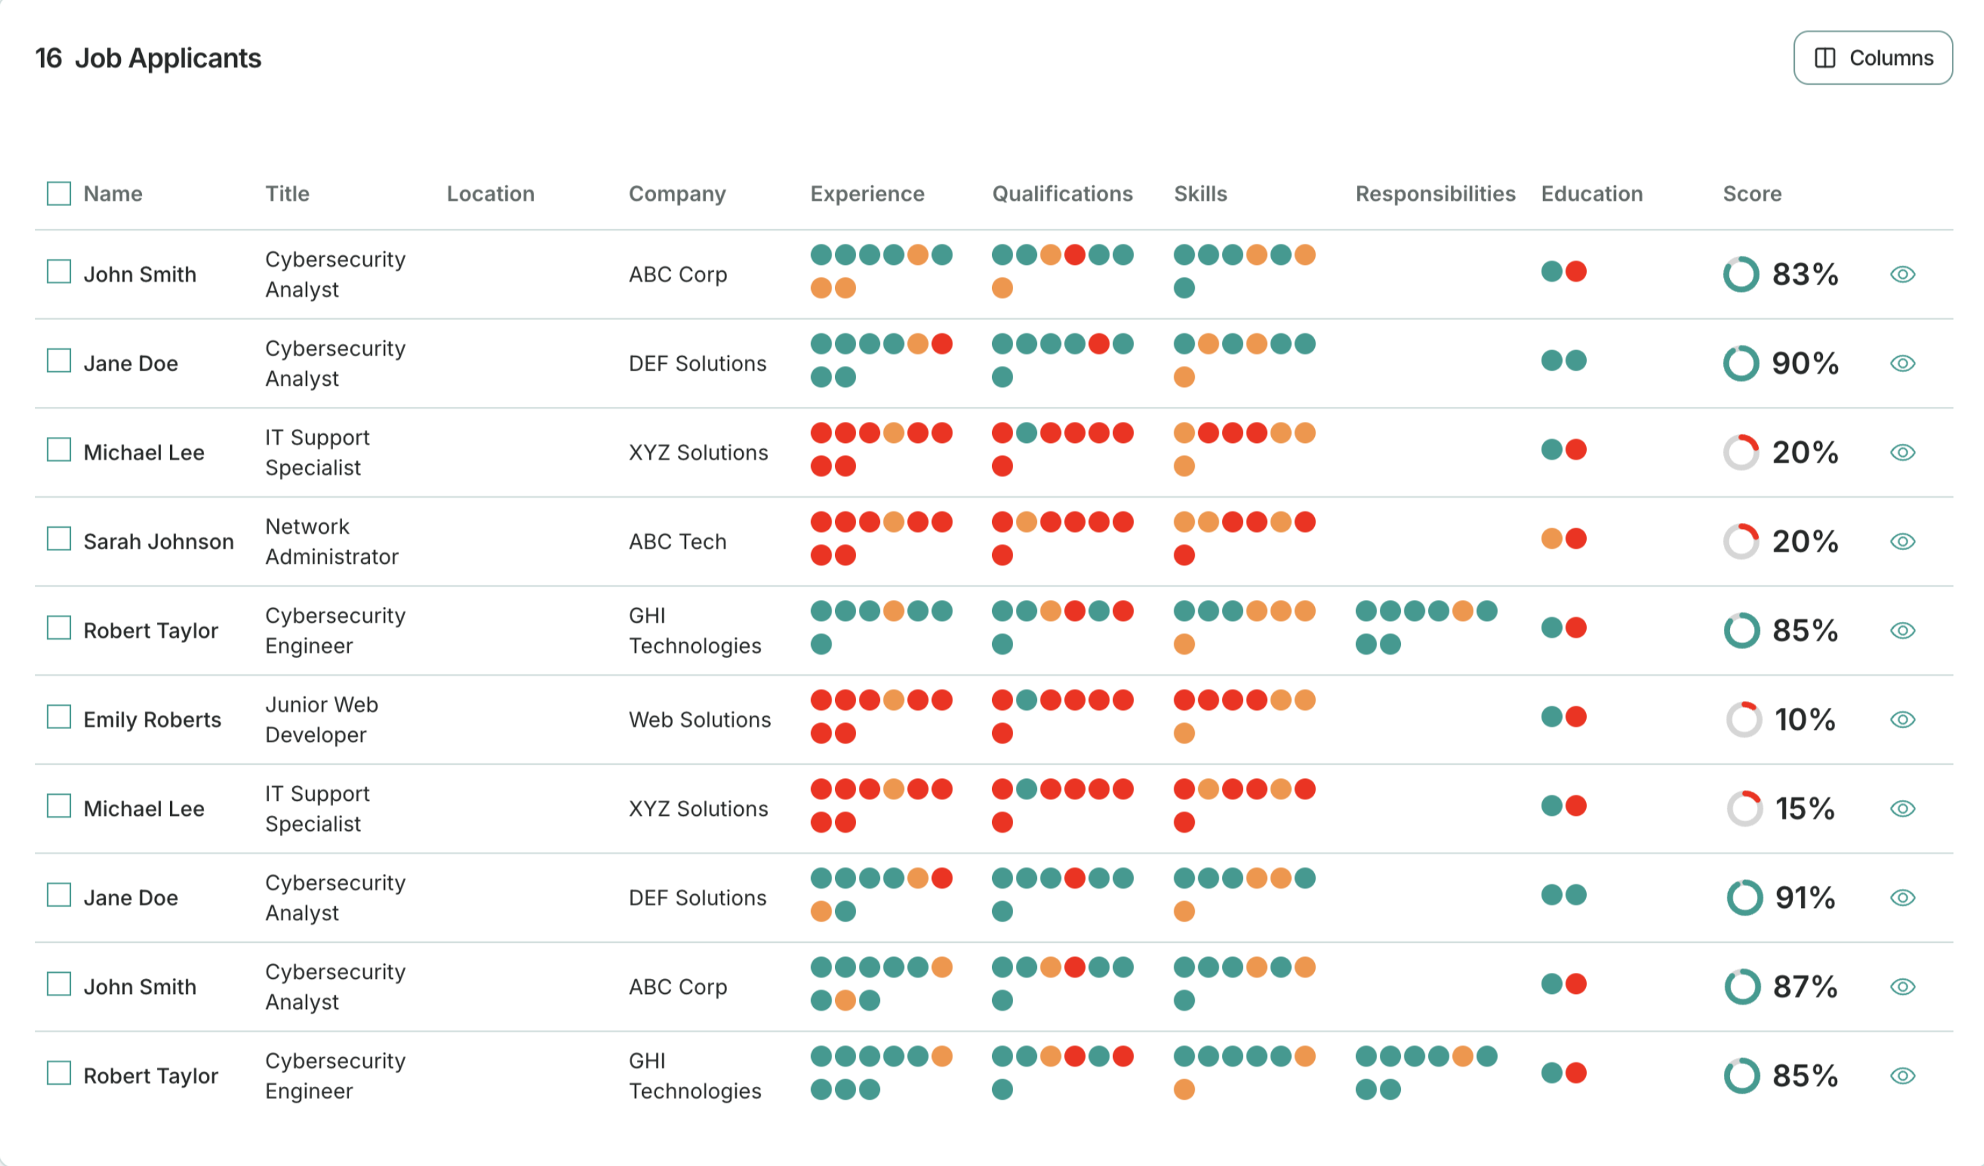Image resolution: width=1984 pixels, height=1166 pixels.
Task: Sort by the Score column header
Action: pyautogui.click(x=1751, y=194)
